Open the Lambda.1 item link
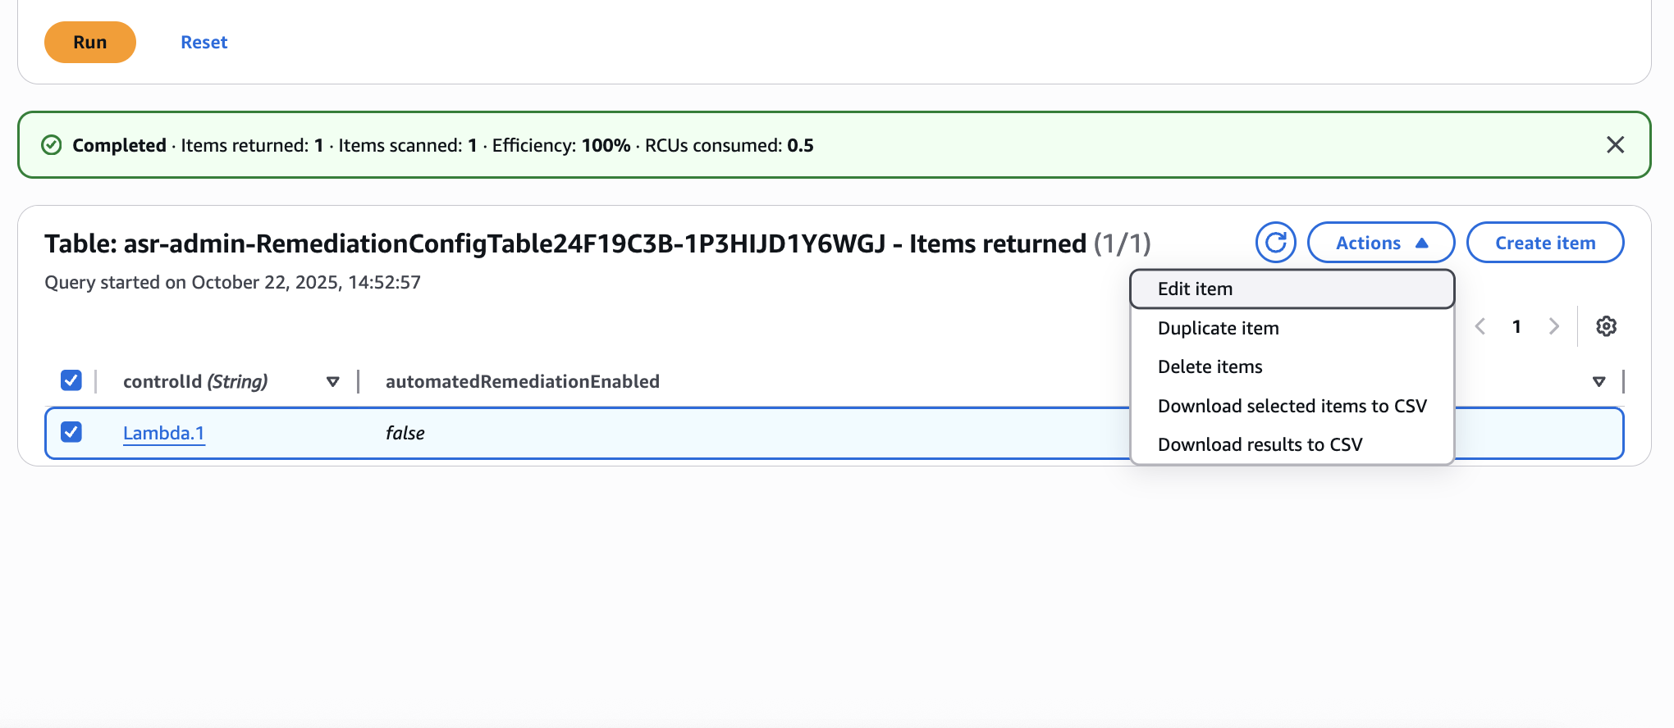 click(x=163, y=433)
